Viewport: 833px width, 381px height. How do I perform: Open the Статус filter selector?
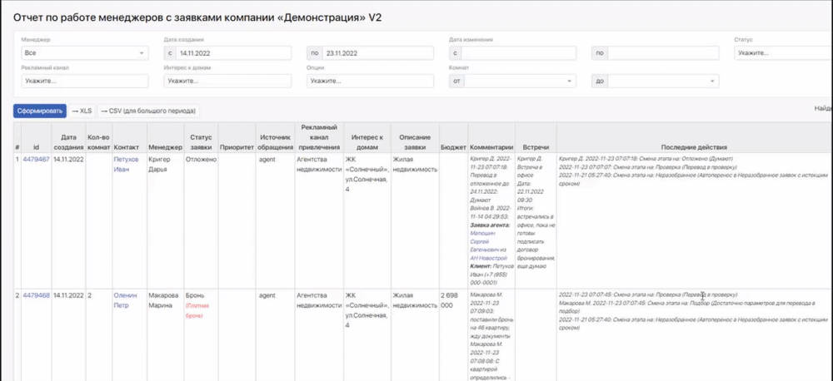[x=781, y=53]
